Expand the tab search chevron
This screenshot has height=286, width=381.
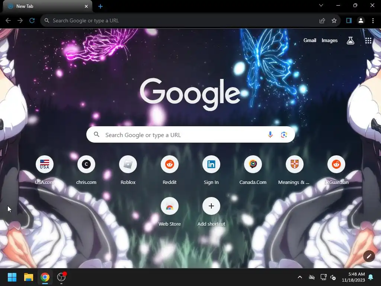pos(321,5)
